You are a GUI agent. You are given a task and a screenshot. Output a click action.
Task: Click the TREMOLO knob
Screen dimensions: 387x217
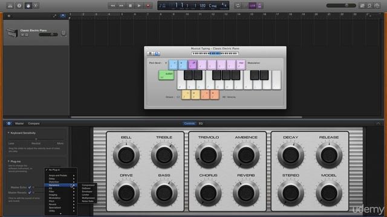208,156
